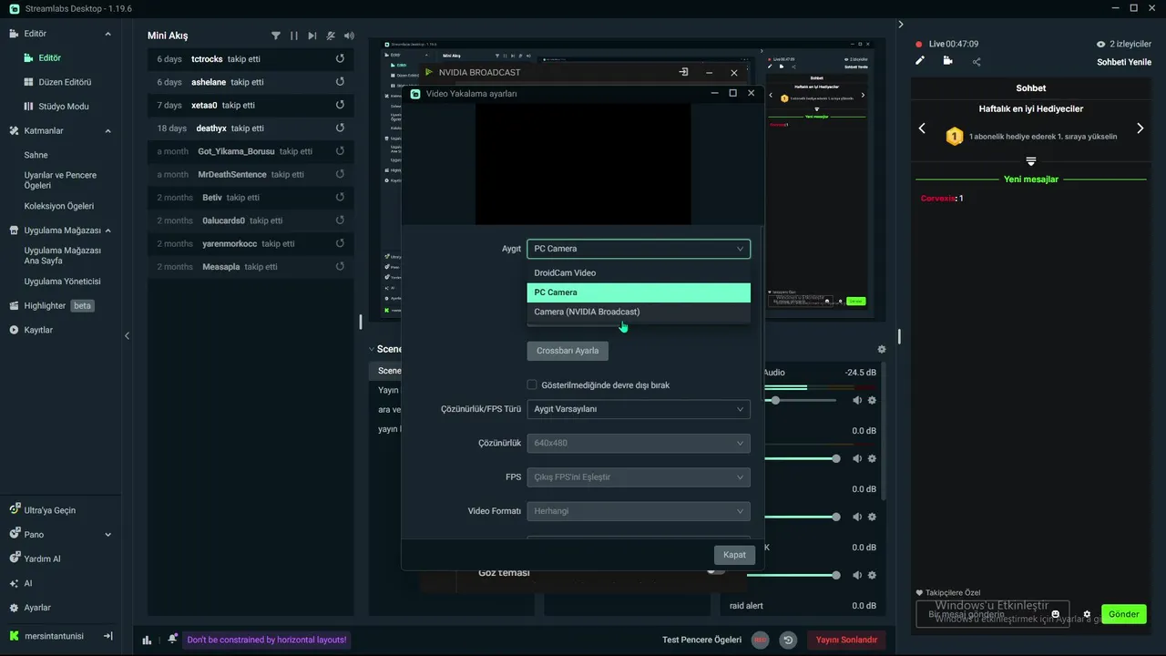Viewport: 1166px width, 656px height.
Task: Open the notifications bell in the status bar
Action: (x=172, y=639)
